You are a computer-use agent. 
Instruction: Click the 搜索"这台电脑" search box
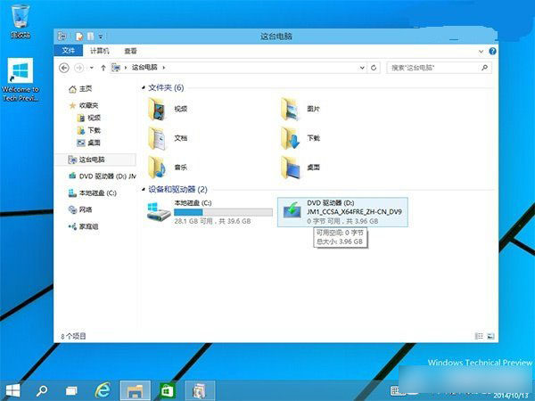click(437, 67)
